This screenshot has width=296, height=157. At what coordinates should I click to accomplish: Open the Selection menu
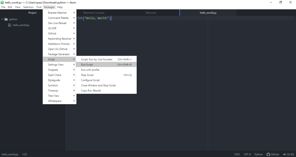pos(28,7)
